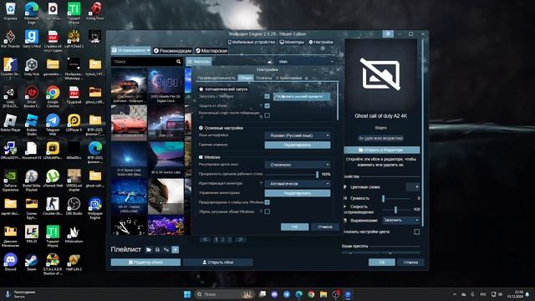Select the Atlantis Fire 3D Digital Clock wallpaper

pyautogui.click(x=166, y=85)
